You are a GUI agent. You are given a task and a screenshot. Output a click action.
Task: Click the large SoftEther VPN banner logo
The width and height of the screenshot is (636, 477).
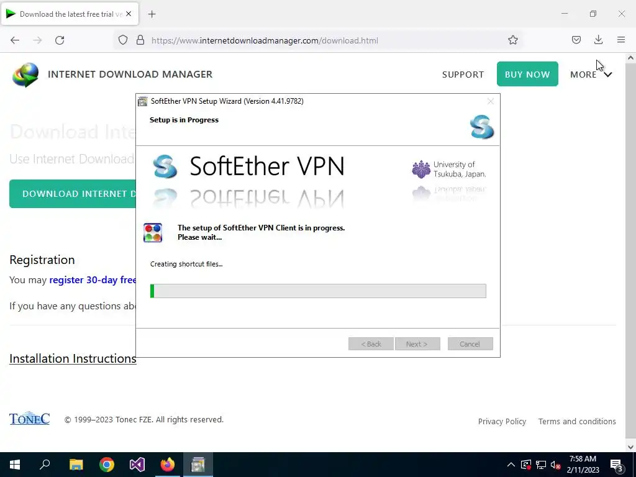tap(248, 166)
